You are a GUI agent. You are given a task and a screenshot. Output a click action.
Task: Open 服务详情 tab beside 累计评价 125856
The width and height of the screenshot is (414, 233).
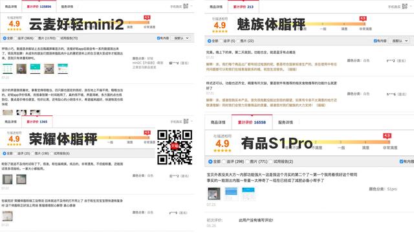point(67,6)
